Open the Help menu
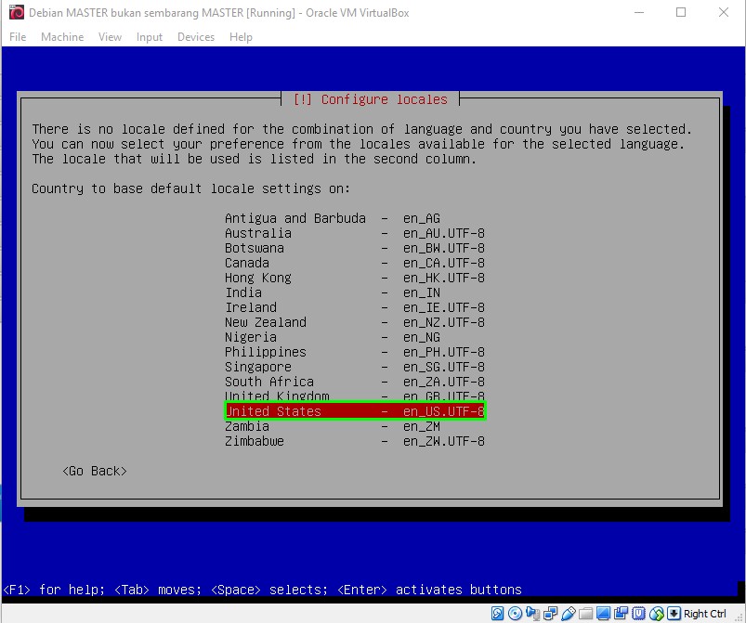Image resolution: width=746 pixels, height=623 pixels. 241,37
